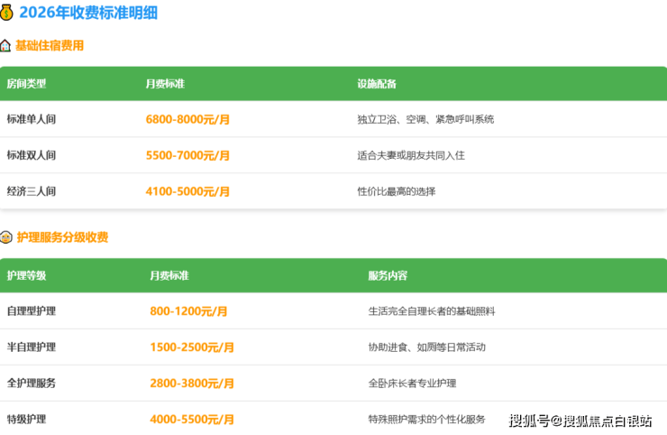Image resolution: width=667 pixels, height=435 pixels.
Task: Click the 基础住宿费用 section heading
Action: tap(50, 46)
